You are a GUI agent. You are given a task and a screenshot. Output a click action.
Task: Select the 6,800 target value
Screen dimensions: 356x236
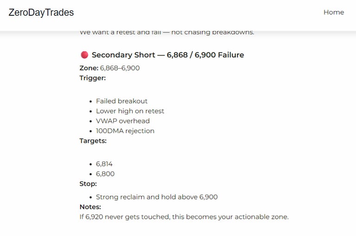click(x=105, y=174)
